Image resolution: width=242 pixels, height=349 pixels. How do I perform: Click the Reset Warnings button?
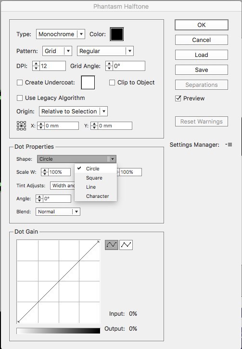click(202, 122)
